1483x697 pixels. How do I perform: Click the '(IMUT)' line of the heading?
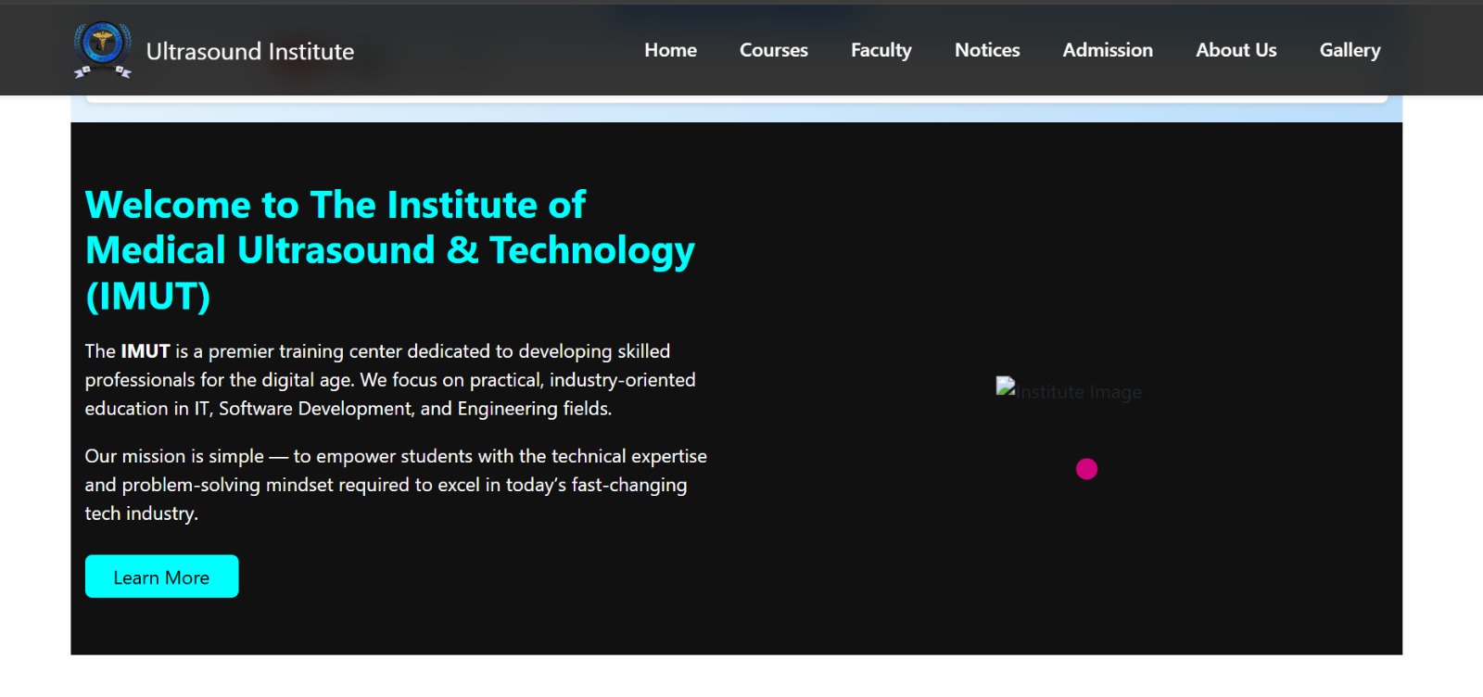147,297
